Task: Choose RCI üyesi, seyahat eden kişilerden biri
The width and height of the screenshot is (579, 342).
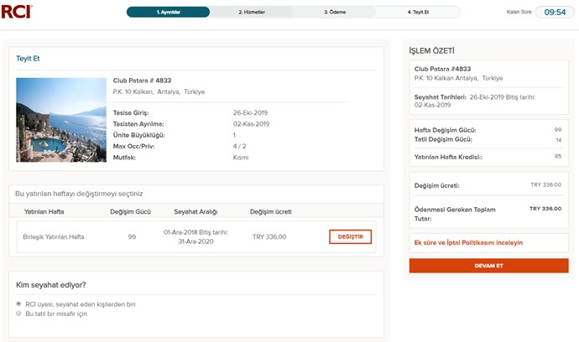Action: click(x=18, y=303)
